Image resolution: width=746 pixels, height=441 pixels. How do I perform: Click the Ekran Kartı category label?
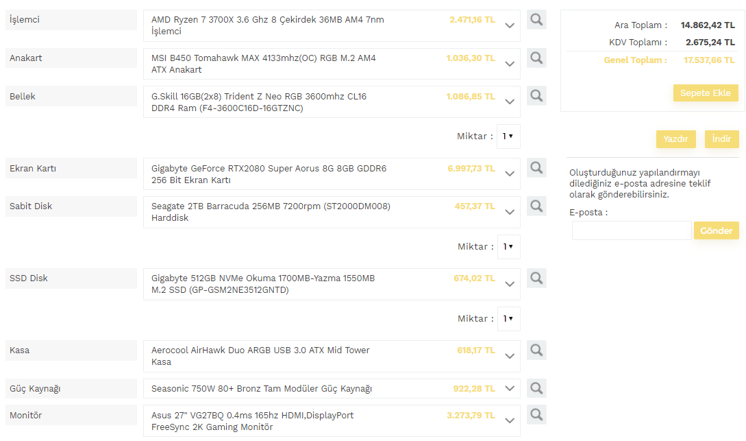click(x=71, y=168)
